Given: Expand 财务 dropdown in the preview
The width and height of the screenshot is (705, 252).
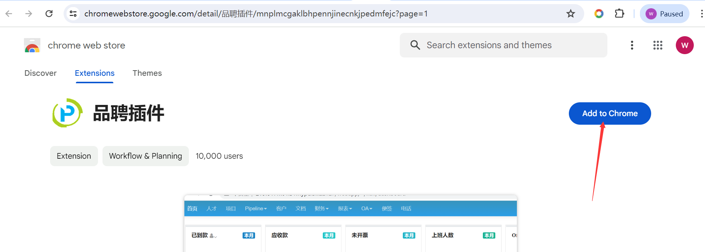Looking at the screenshot, I should click(x=322, y=209).
